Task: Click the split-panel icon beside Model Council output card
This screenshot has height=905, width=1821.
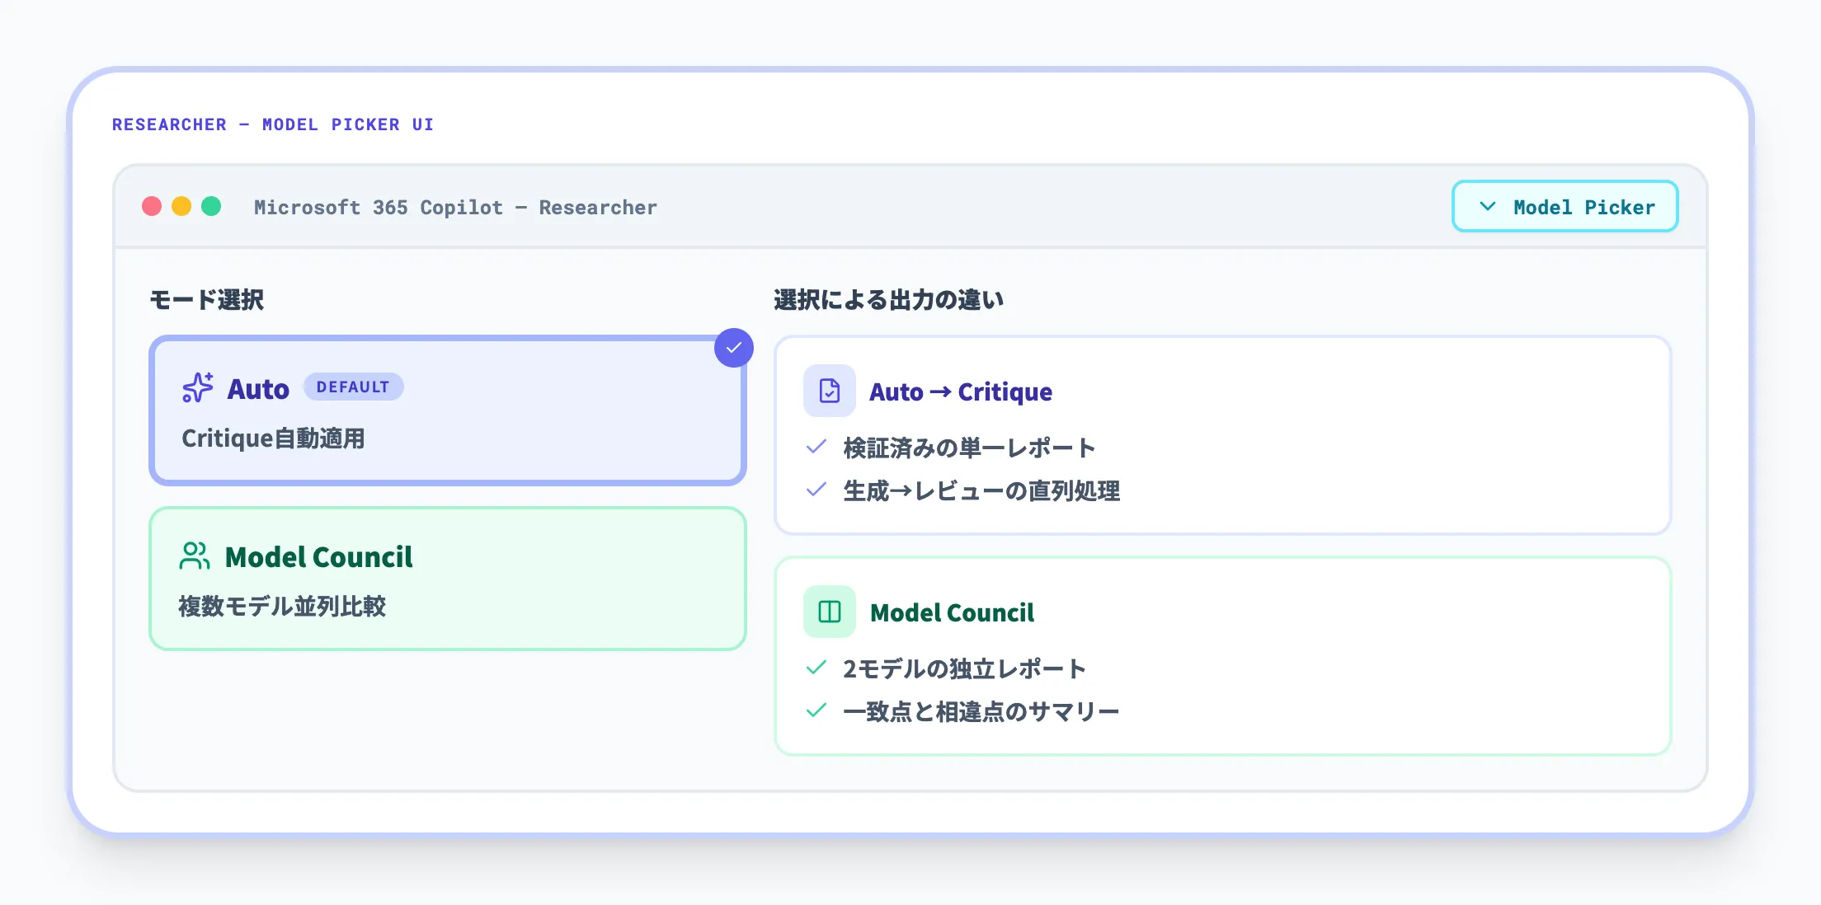Action: [829, 612]
